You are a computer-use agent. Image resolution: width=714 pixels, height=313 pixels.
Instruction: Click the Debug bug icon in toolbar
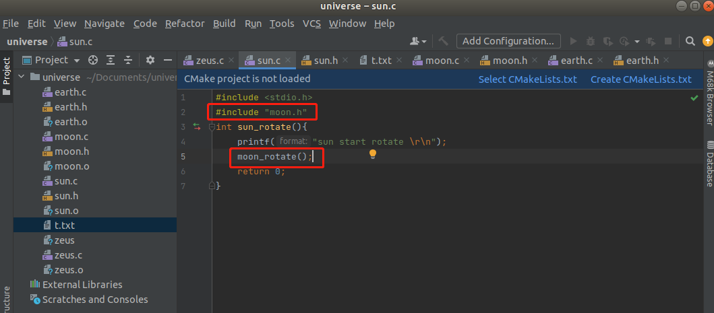[591, 41]
